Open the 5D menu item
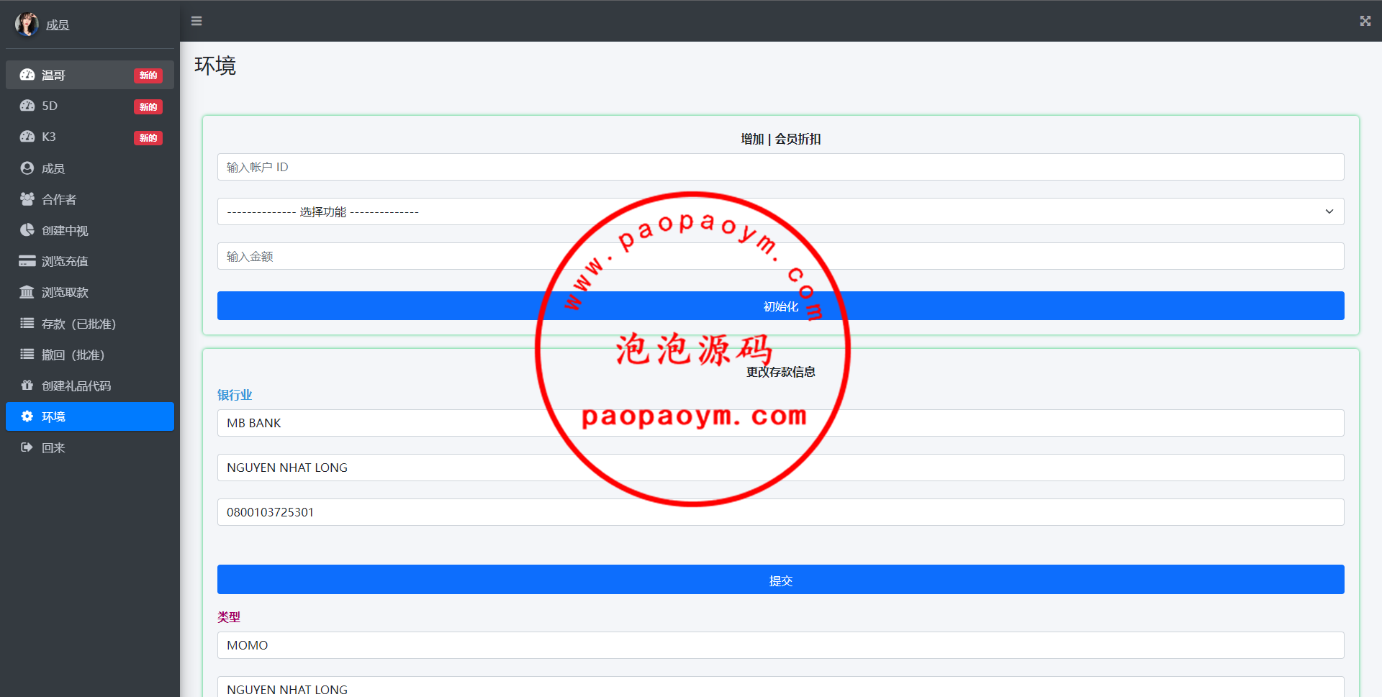Screen dimensions: 1382x697 click(x=90, y=106)
